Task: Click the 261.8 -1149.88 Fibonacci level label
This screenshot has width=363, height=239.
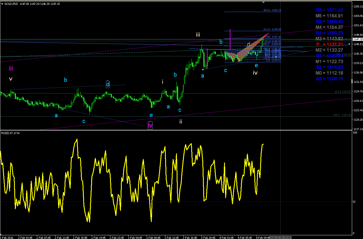Action: [x=272, y=29]
